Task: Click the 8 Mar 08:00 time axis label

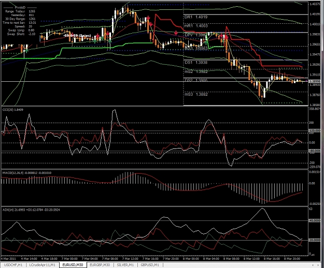Action: pyautogui.click(x=231, y=259)
